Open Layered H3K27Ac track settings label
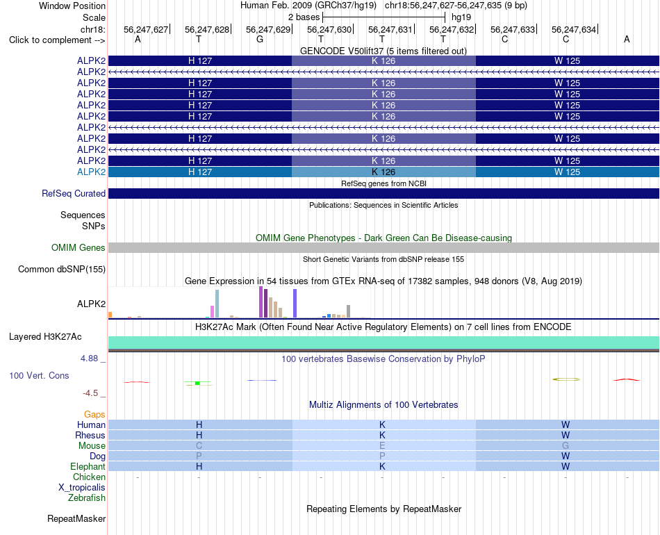Viewport: 660px width, 535px height. tap(45, 337)
